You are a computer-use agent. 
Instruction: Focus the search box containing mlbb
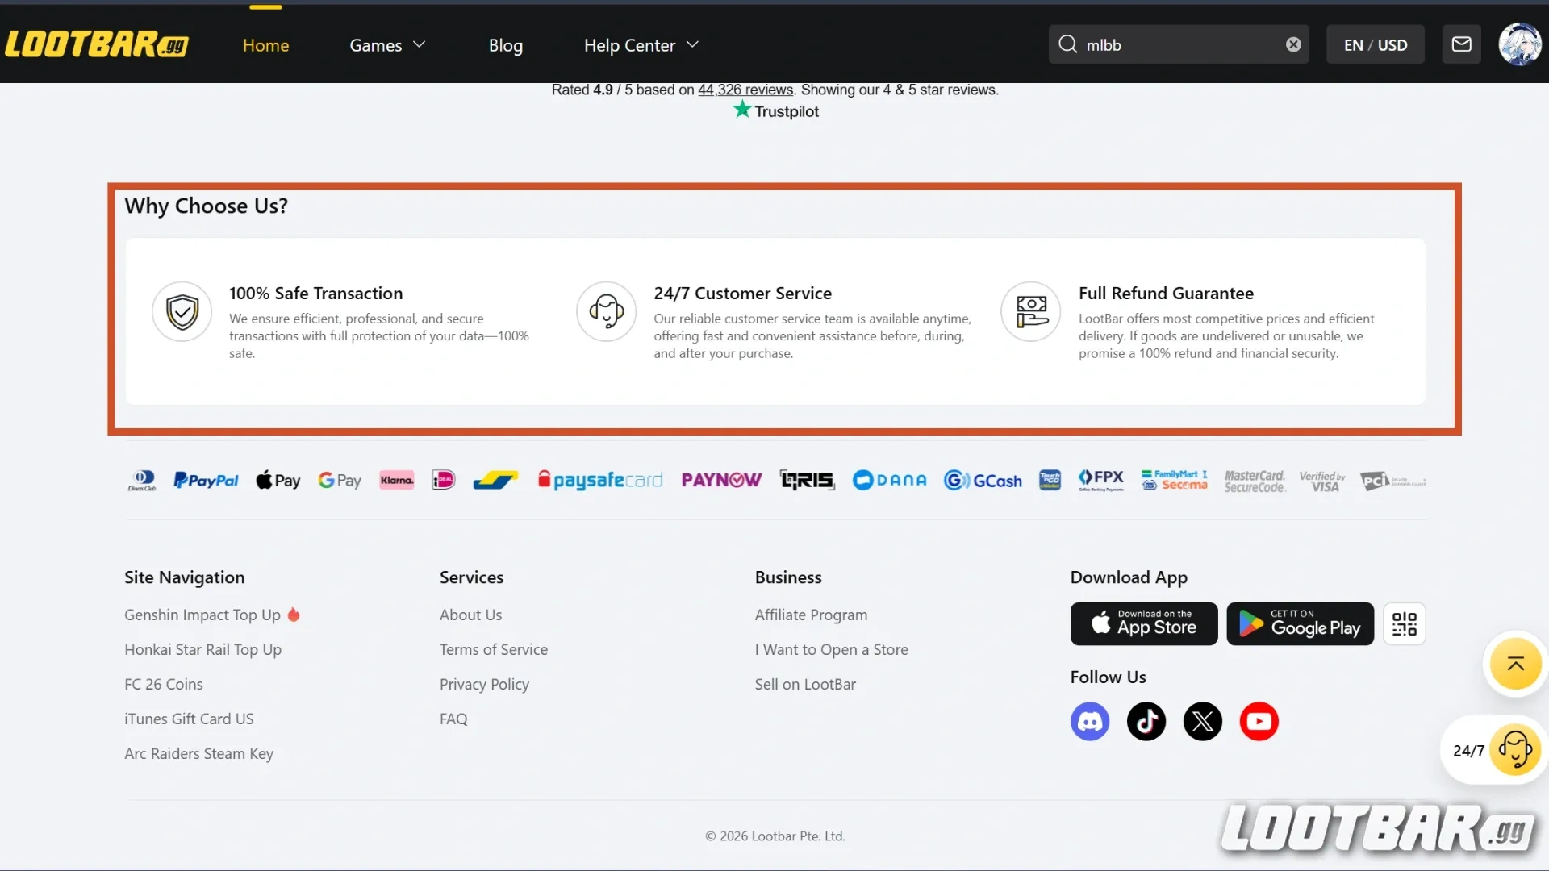pos(1178,44)
